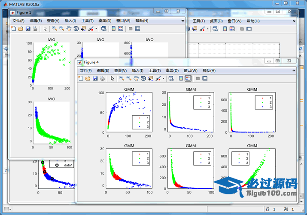Toggle Insert Legend in Figure 1 toolbar
This screenshot has height=215, width=307.
[121, 29]
